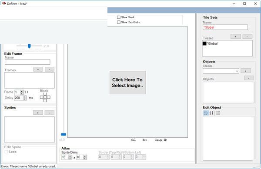The image size is (261, 169).
Task: Add a new frame with plus button
Action: point(38,70)
